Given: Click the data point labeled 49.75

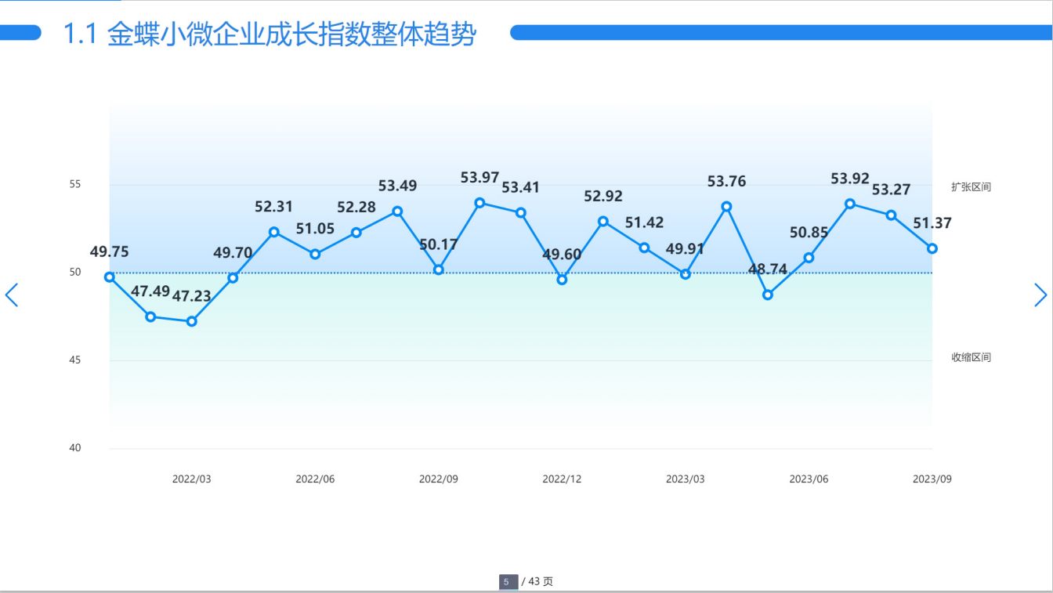Looking at the screenshot, I should point(110,277).
